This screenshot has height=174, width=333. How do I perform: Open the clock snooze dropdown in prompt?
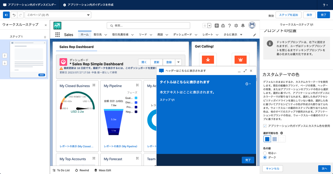coord(248,84)
